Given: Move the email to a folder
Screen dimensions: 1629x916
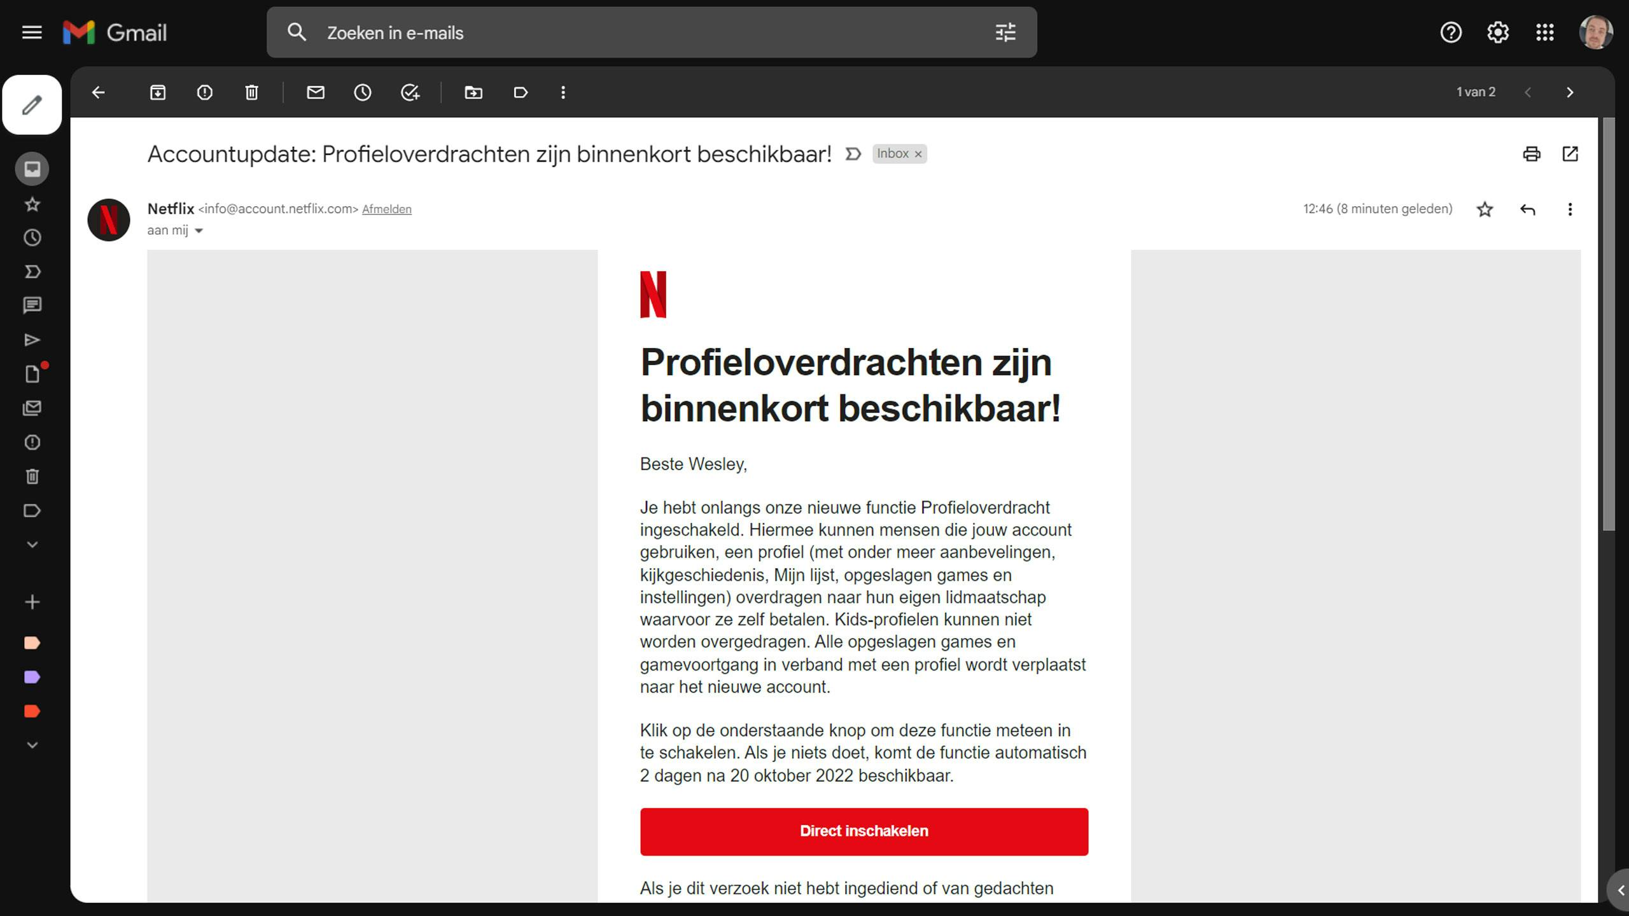Looking at the screenshot, I should 473,93.
